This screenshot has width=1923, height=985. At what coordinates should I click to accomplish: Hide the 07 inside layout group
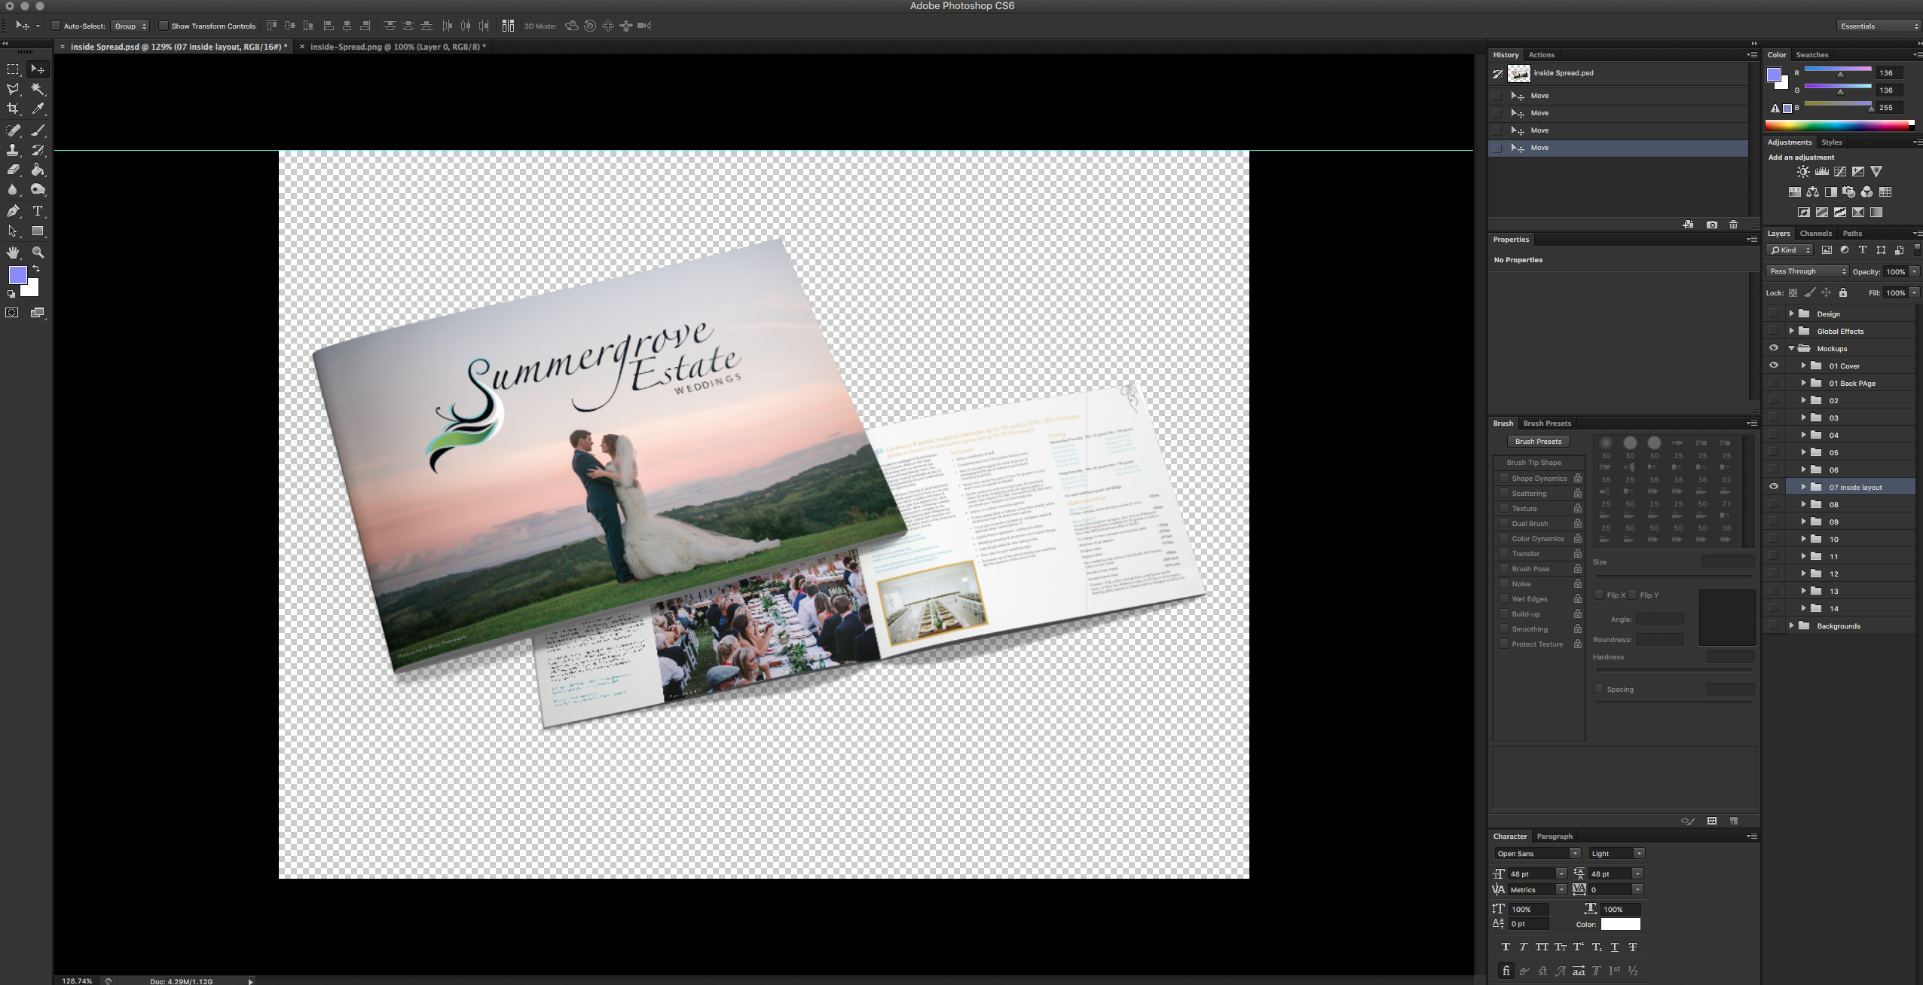[1774, 487]
